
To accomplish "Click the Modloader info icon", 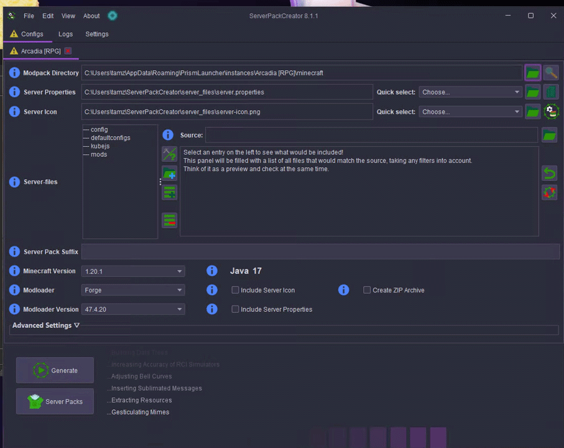I will click(x=14, y=290).
